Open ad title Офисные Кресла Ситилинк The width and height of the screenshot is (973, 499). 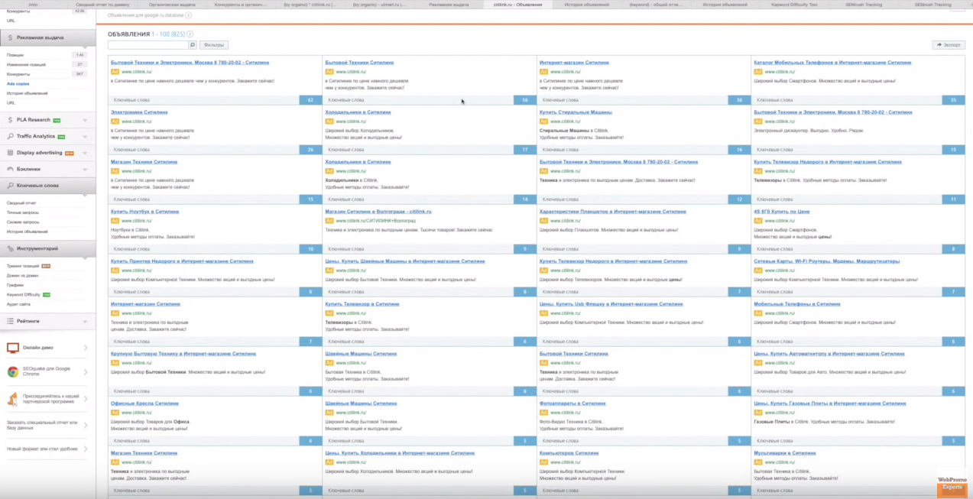[144, 403]
